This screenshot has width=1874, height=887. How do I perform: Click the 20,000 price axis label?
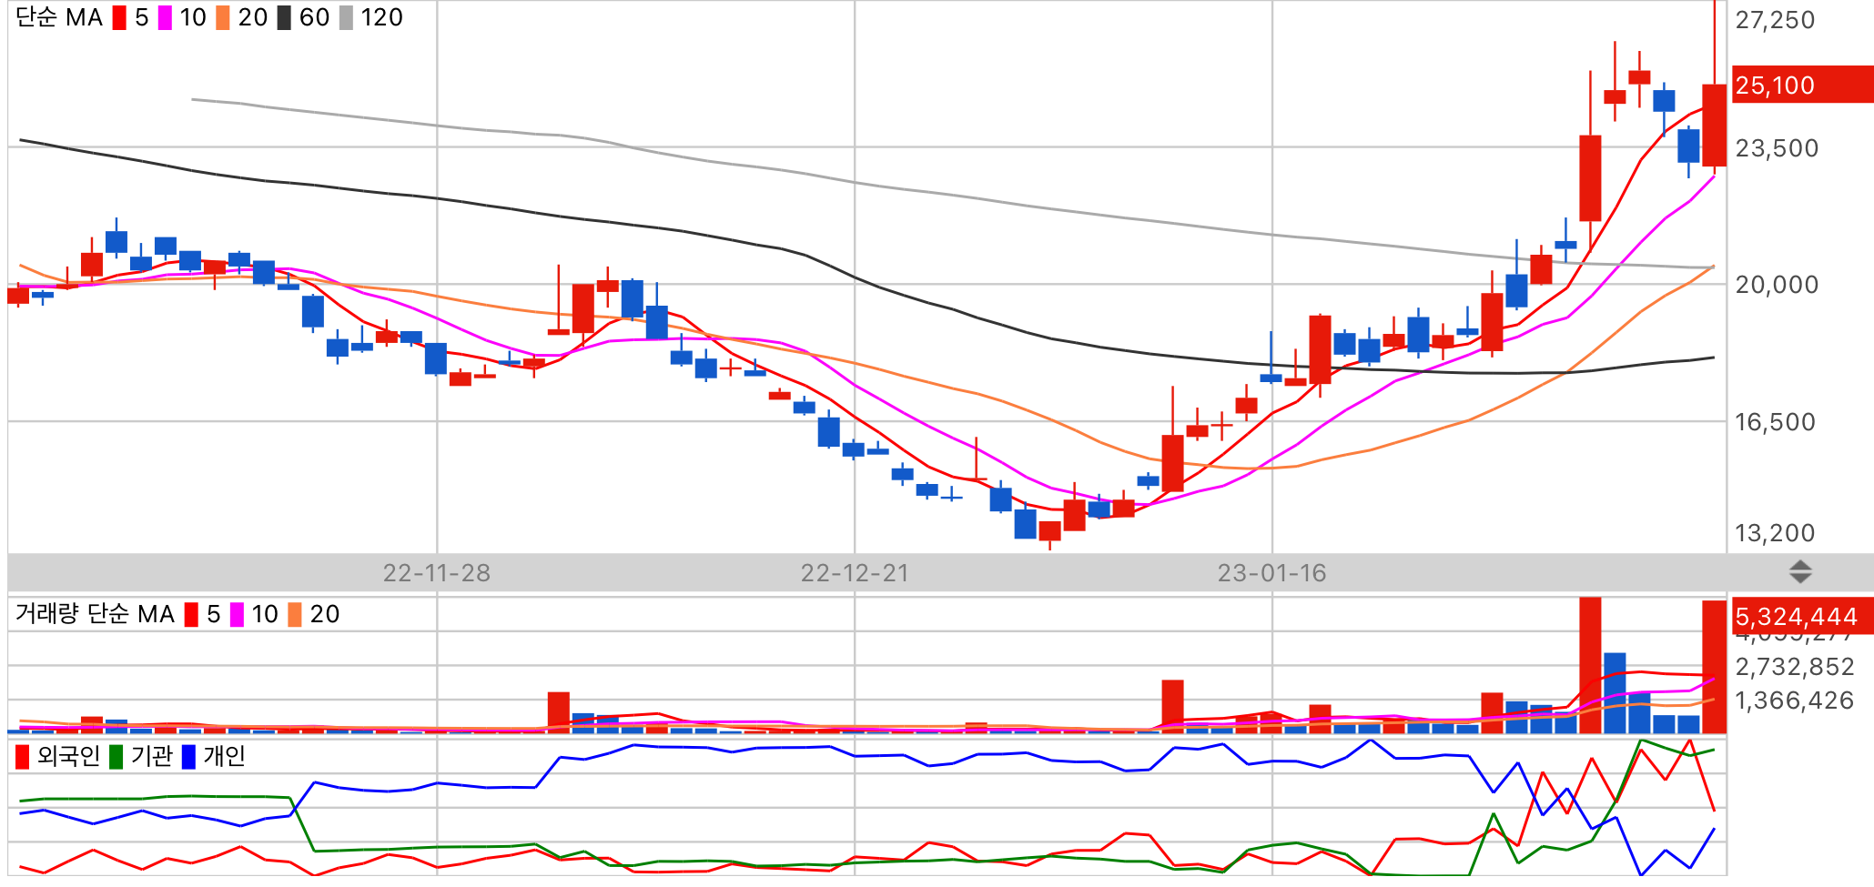[x=1777, y=285]
